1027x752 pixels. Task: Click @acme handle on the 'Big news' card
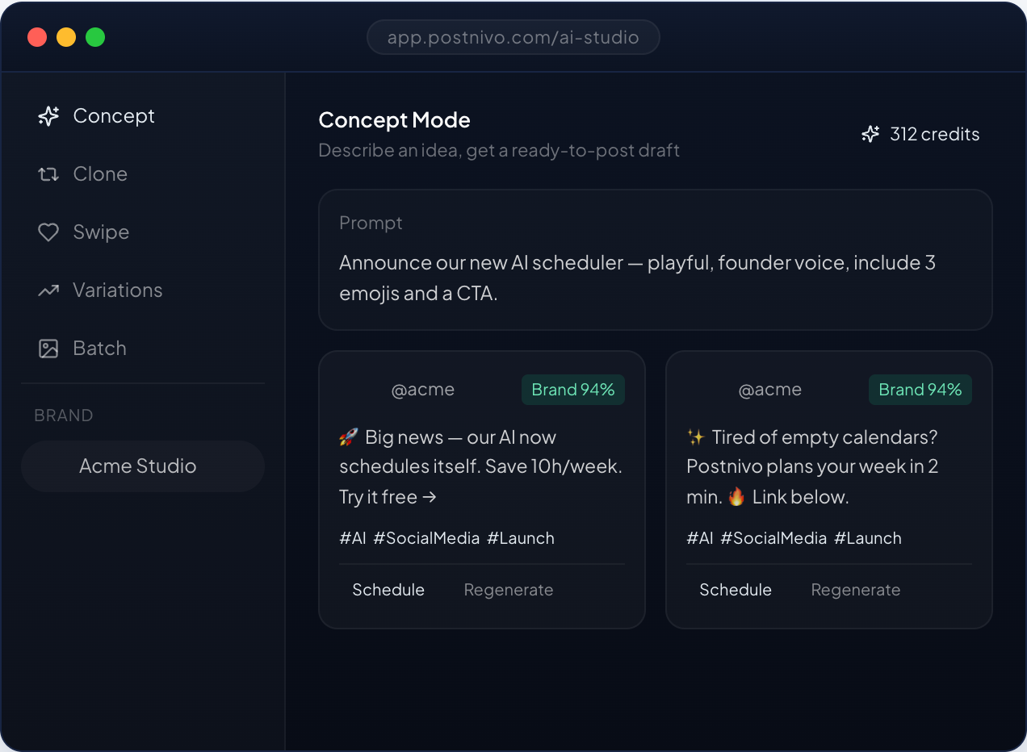pyautogui.click(x=423, y=390)
